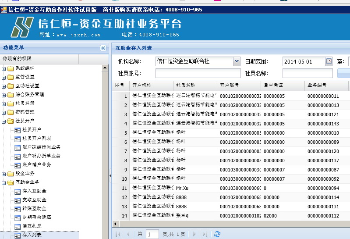Collapse the 社员开户 folder node

pyautogui.click(x=4, y=122)
